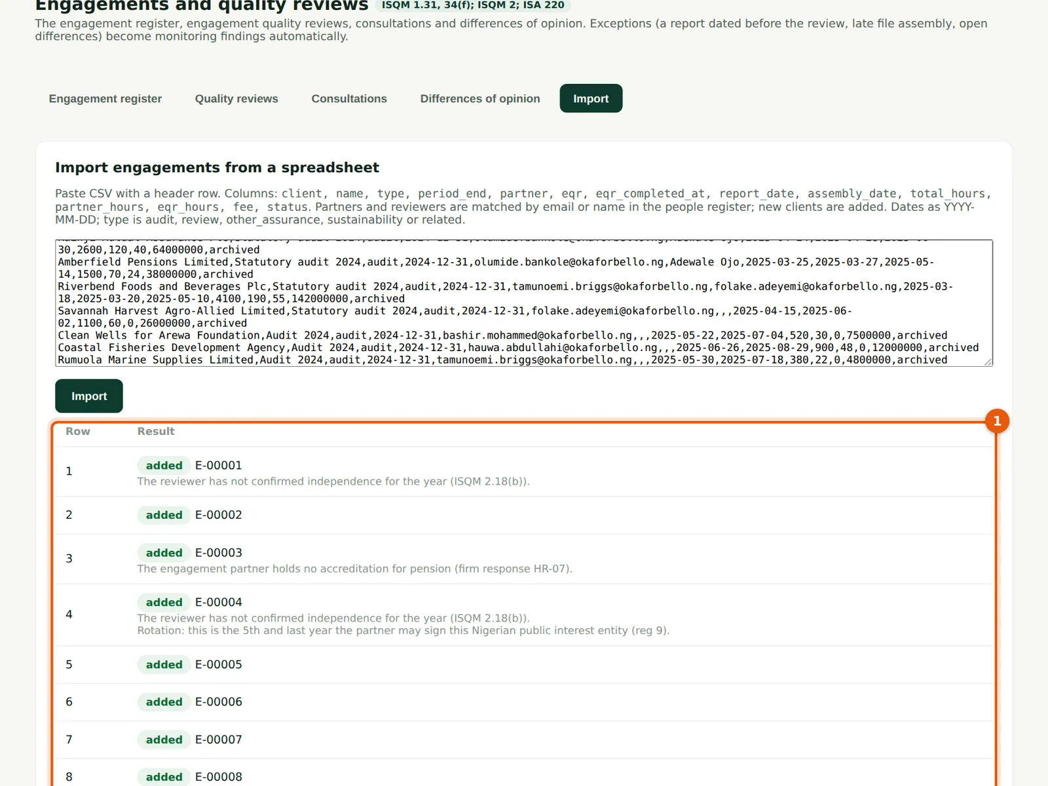1048x786 pixels.
Task: Click the added badge for E-00006
Action: point(164,702)
